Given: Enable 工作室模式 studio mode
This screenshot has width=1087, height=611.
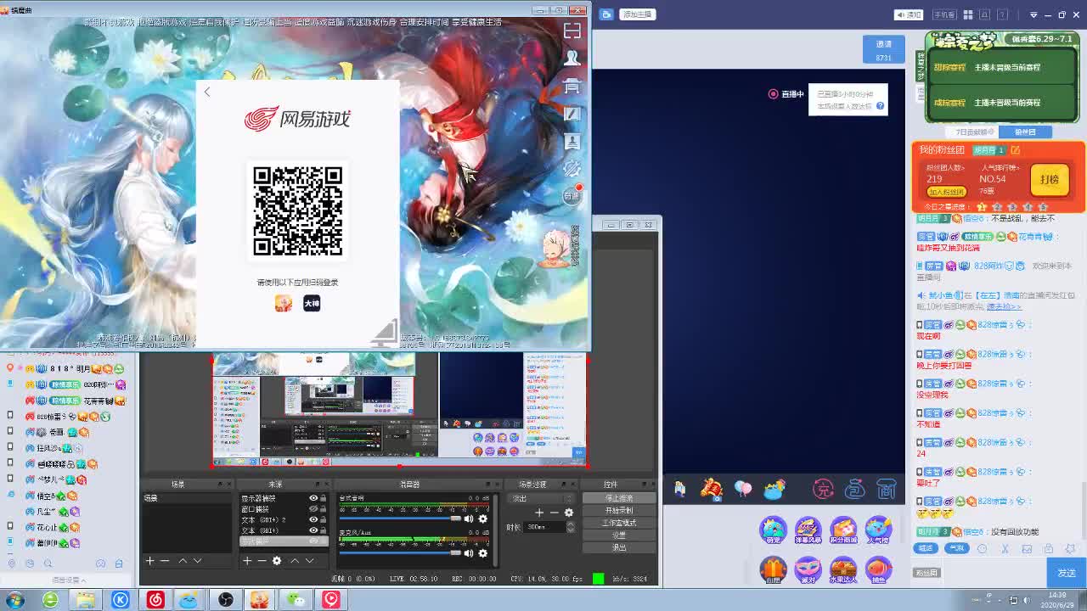Looking at the screenshot, I should coord(619,523).
